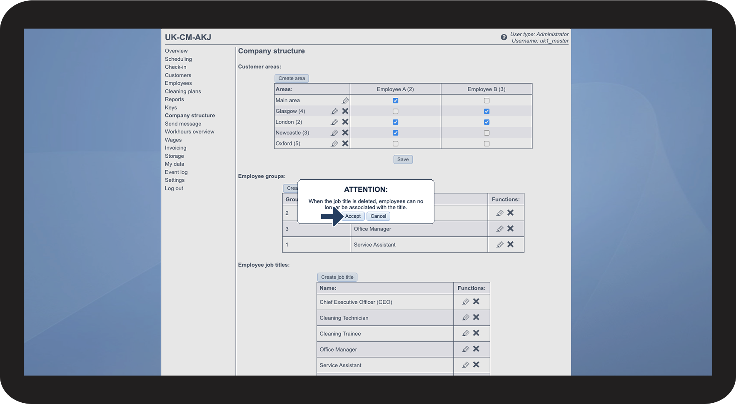
Task: Uncheck London for Employee B
Action: [x=487, y=122]
